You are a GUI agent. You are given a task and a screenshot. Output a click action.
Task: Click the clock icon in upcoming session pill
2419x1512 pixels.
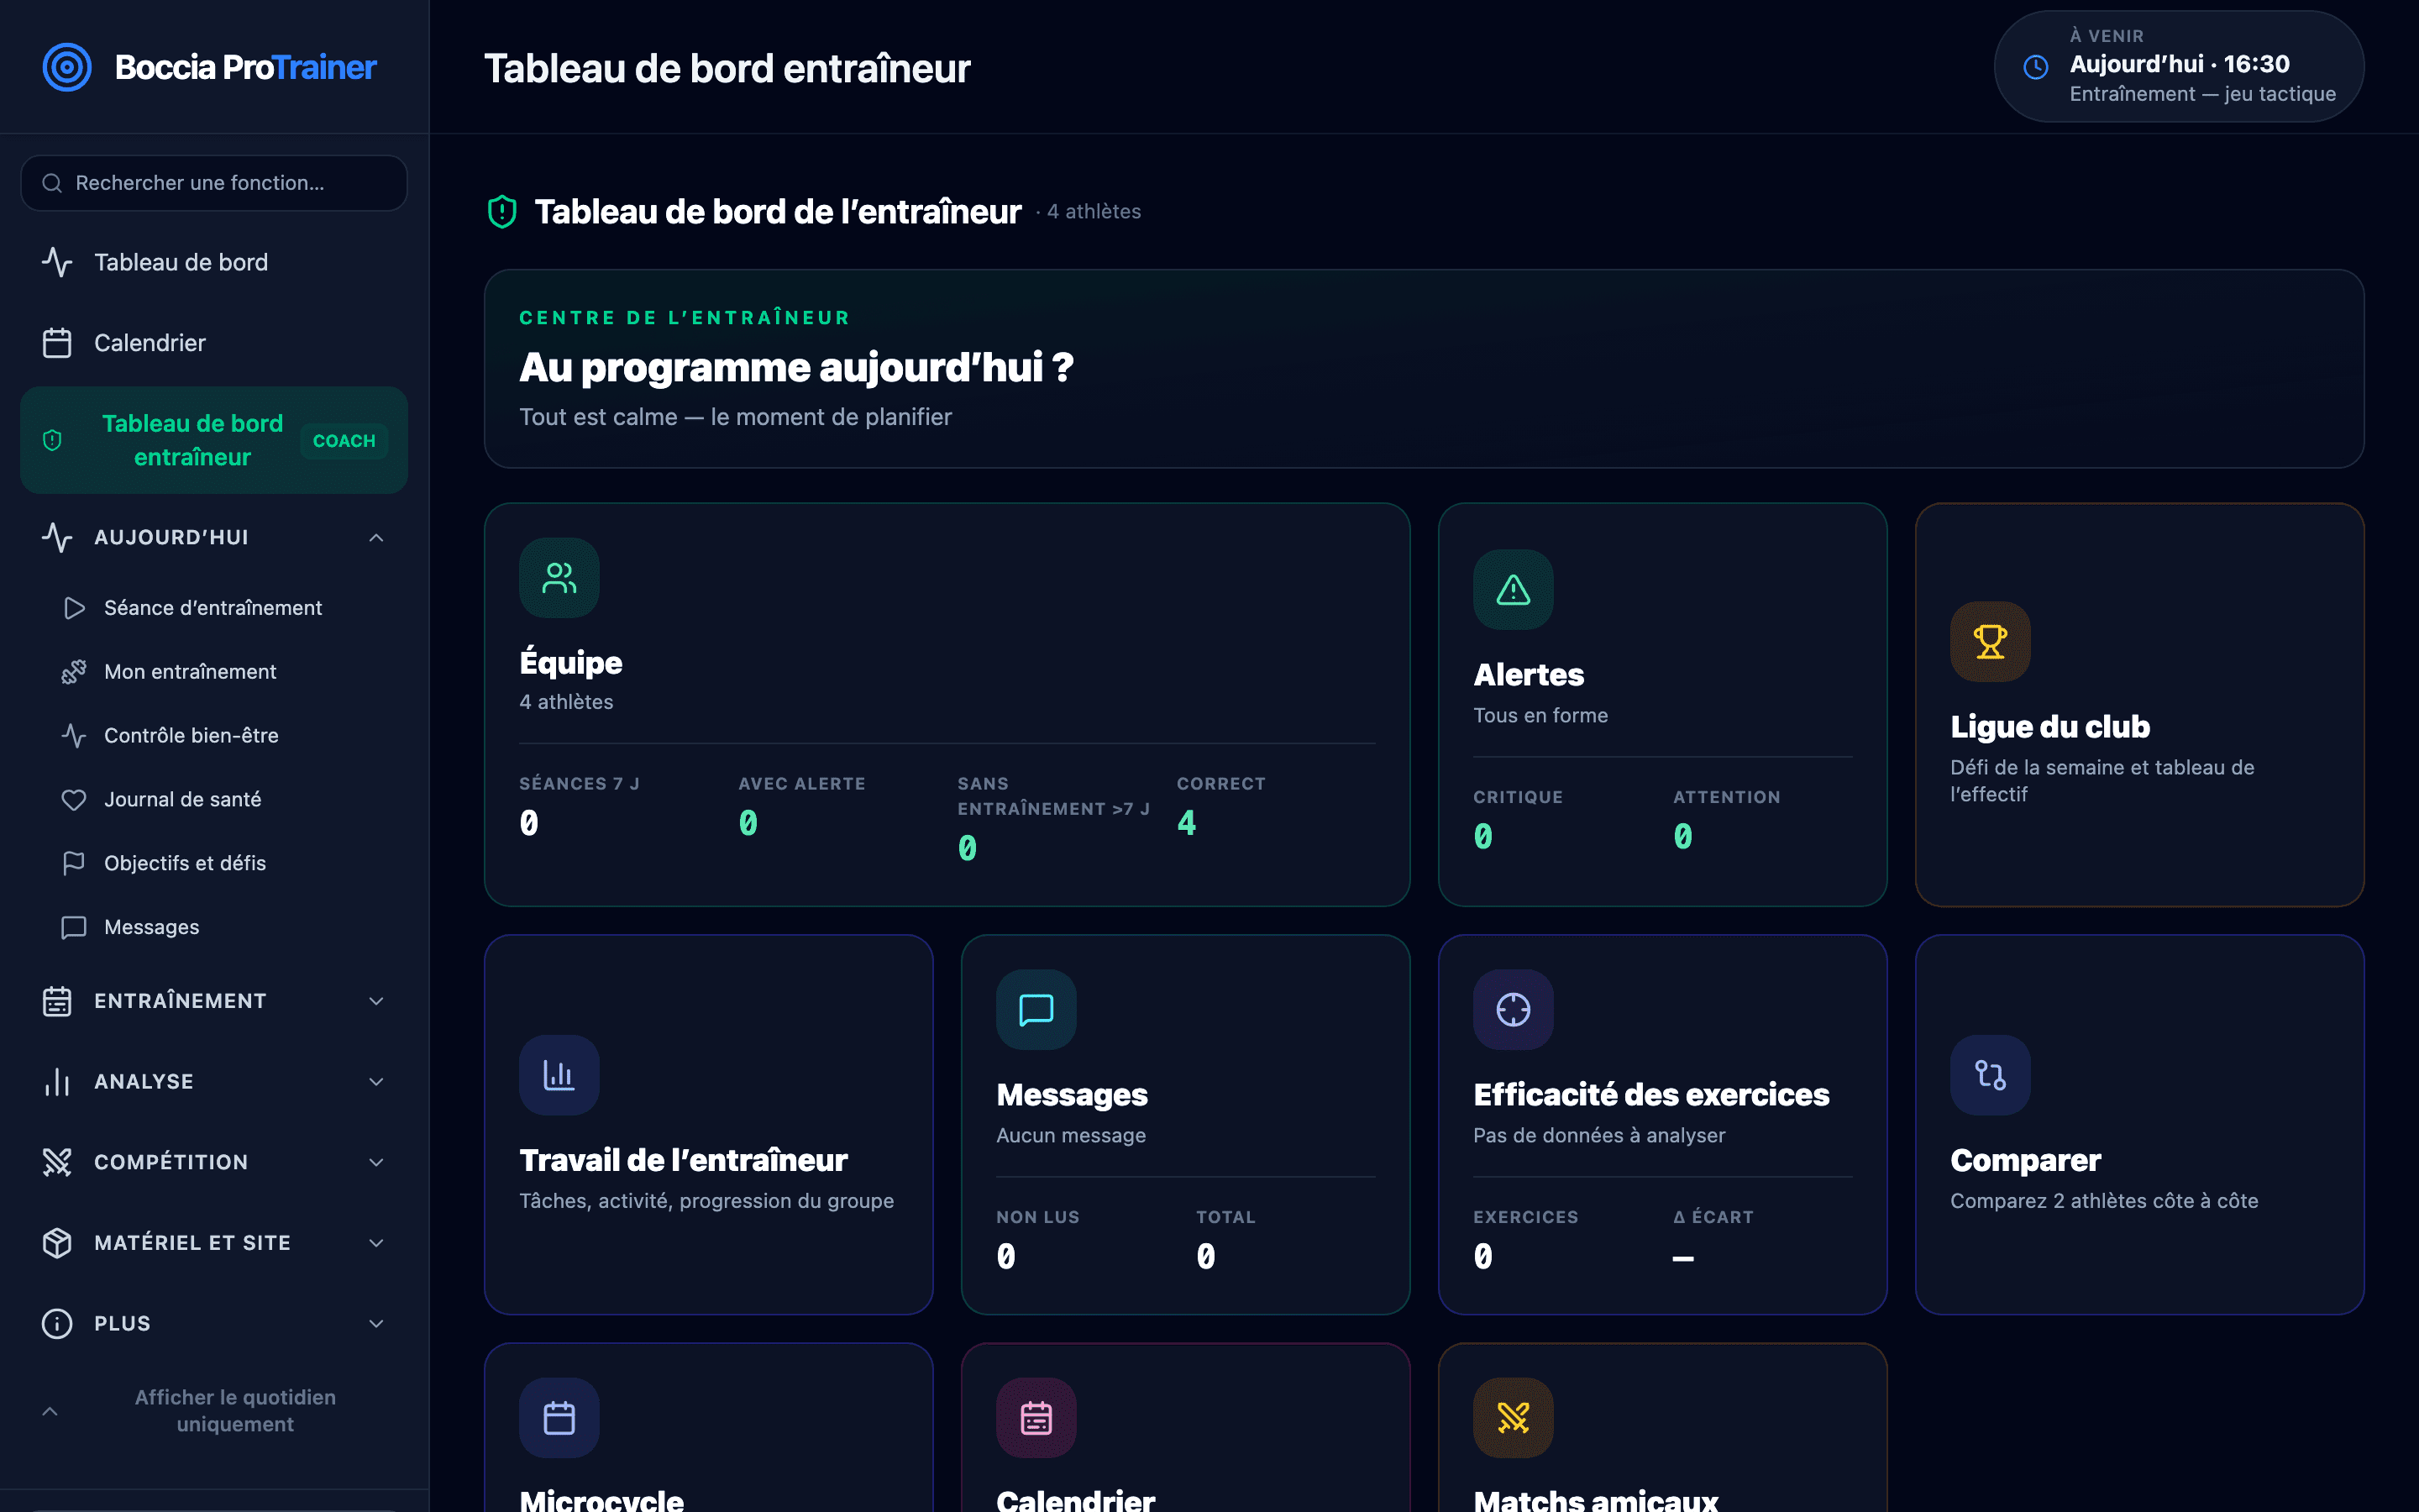[2035, 67]
